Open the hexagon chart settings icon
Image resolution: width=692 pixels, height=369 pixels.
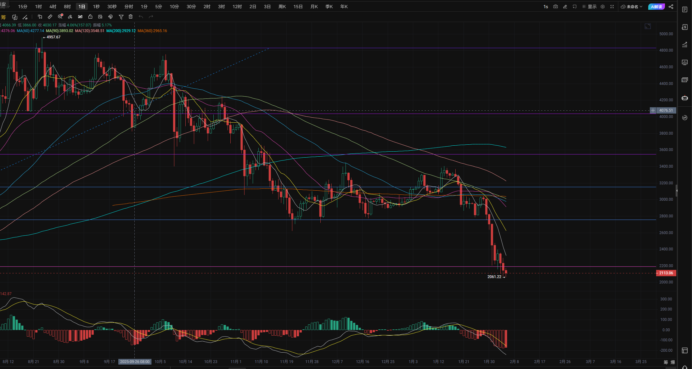603,7
